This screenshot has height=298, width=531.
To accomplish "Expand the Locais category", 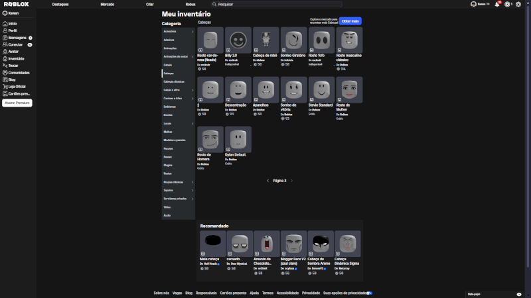I will (192, 124).
